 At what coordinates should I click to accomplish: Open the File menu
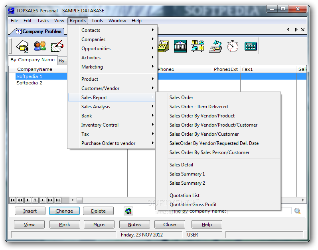pyautogui.click(x=14, y=21)
